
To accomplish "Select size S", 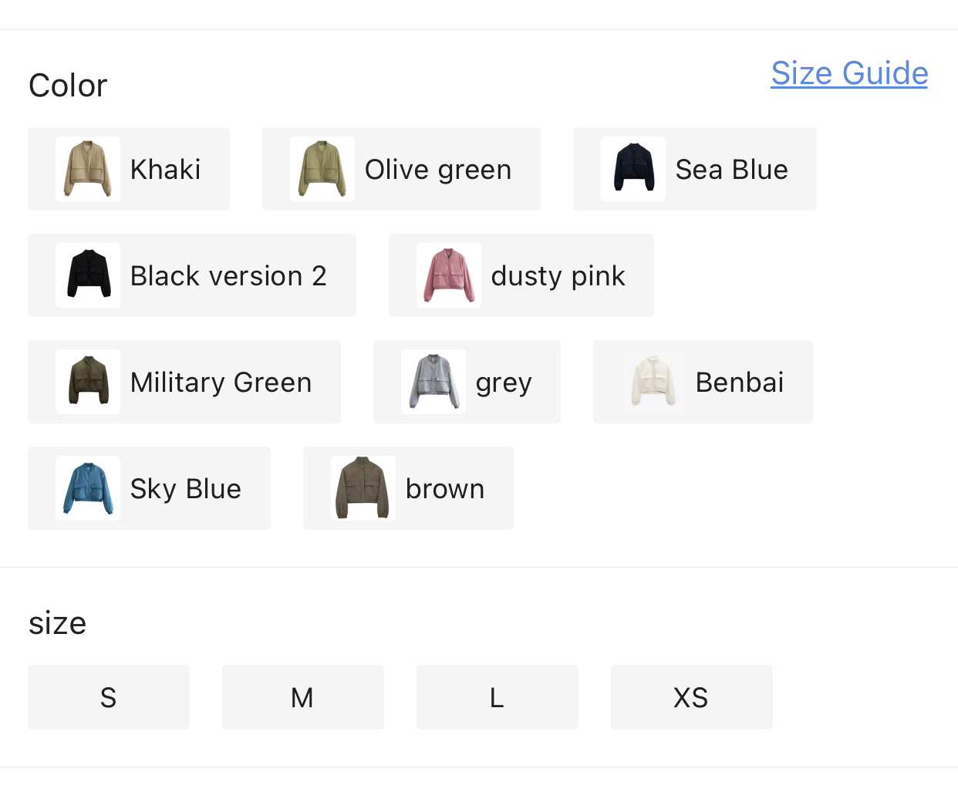I will 109,697.
